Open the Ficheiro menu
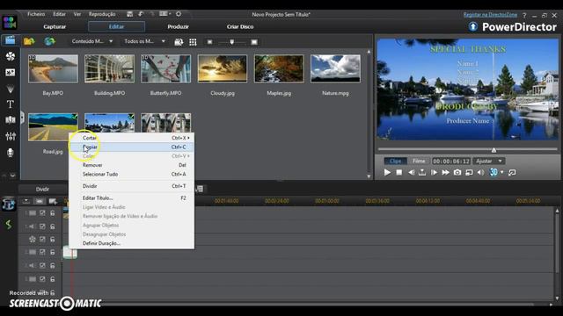563x316 pixels. click(36, 14)
